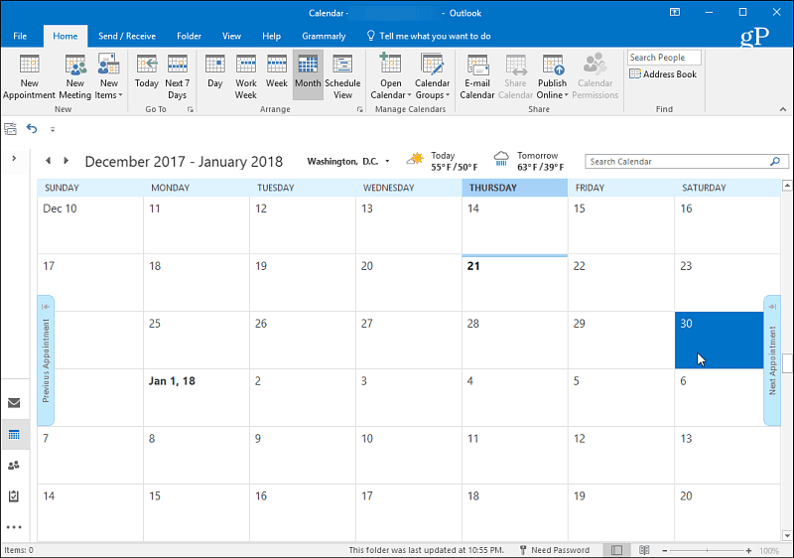The height and width of the screenshot is (558, 794).
Task: Open the Ribbon Display Options icon
Action: pyautogui.click(x=675, y=12)
